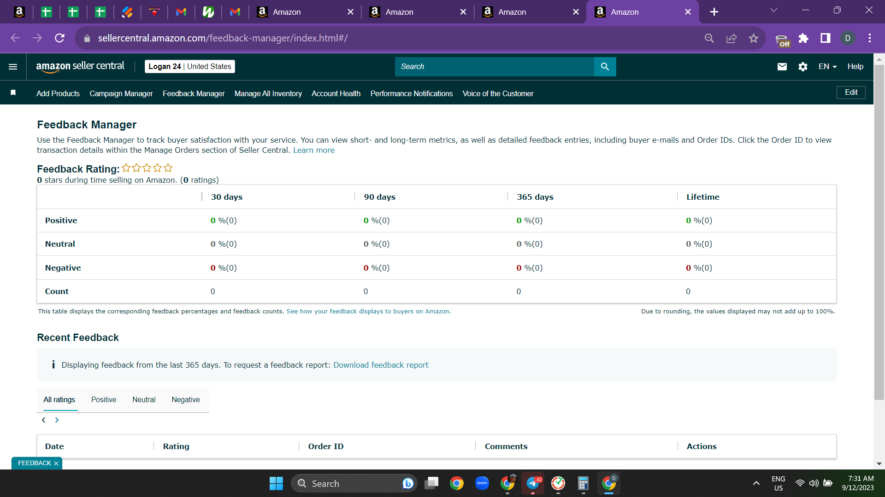Click the bookmark flag icon

click(13, 93)
